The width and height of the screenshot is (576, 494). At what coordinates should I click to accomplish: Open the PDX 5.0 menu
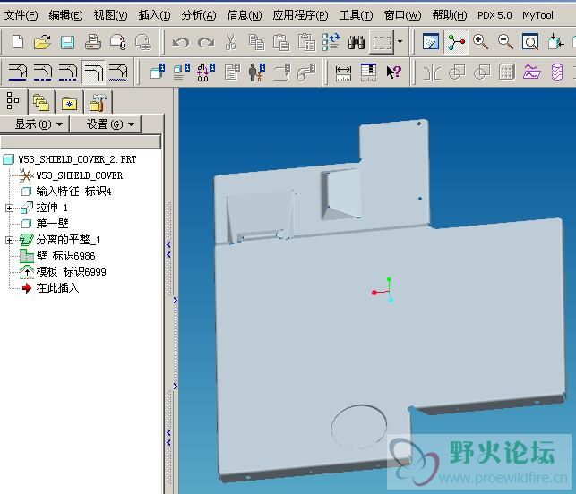coord(494,15)
